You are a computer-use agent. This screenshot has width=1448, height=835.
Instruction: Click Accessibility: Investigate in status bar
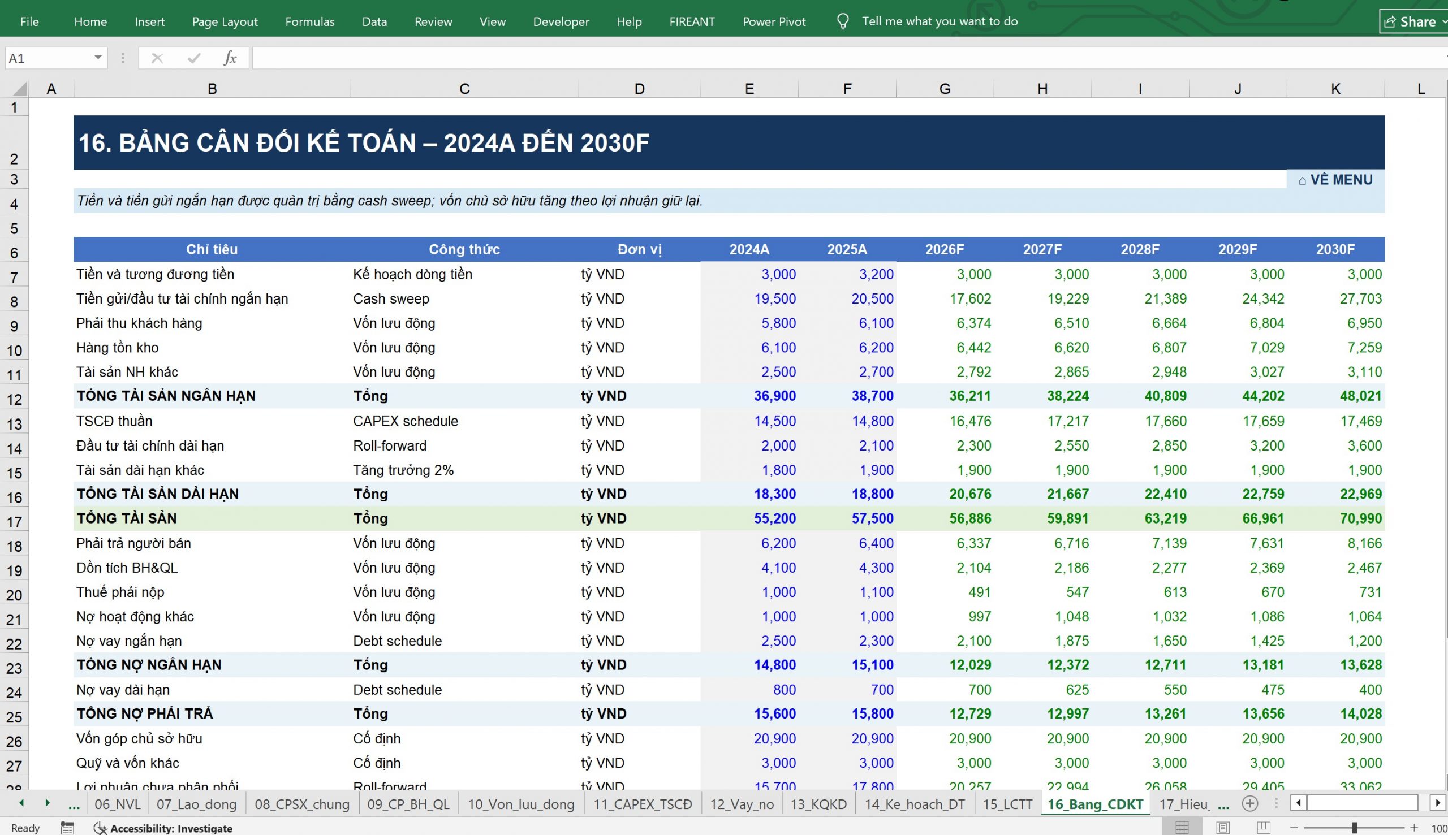pos(171,828)
